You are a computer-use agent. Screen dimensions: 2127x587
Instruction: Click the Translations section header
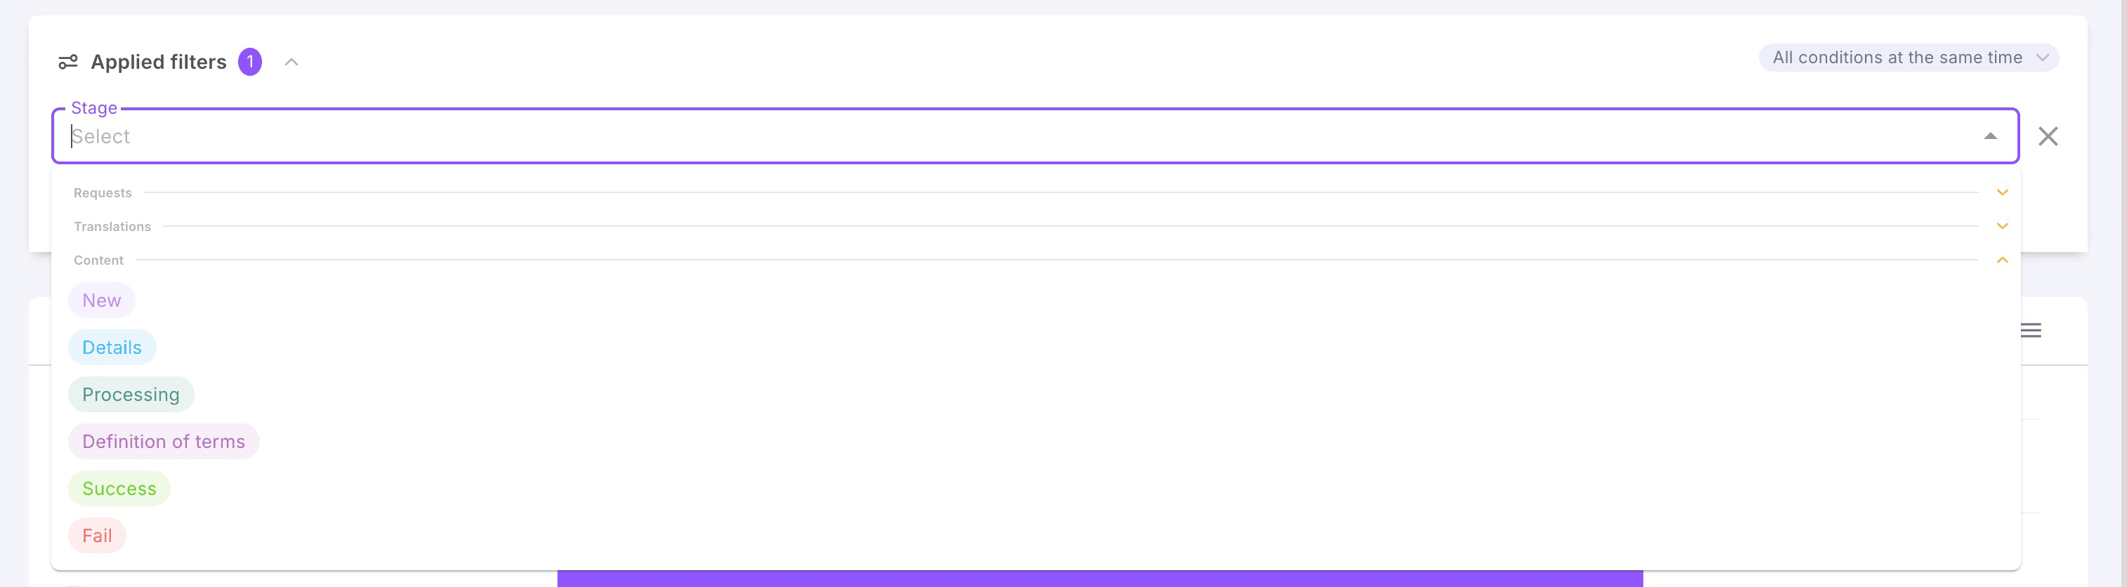[112, 226]
